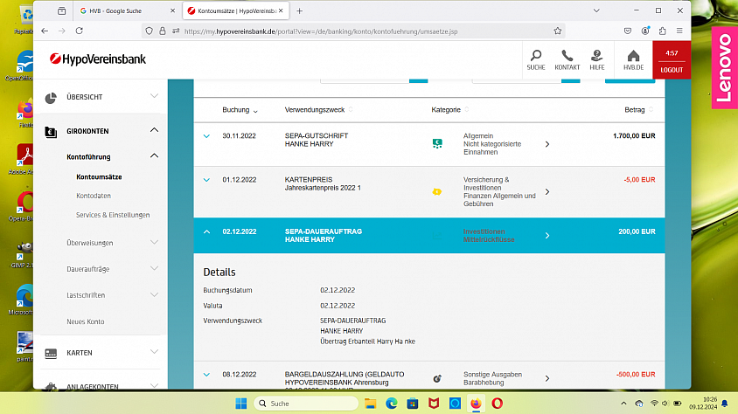Open File Explorer from taskbar
This screenshot has width=738, height=414.
(x=371, y=404)
